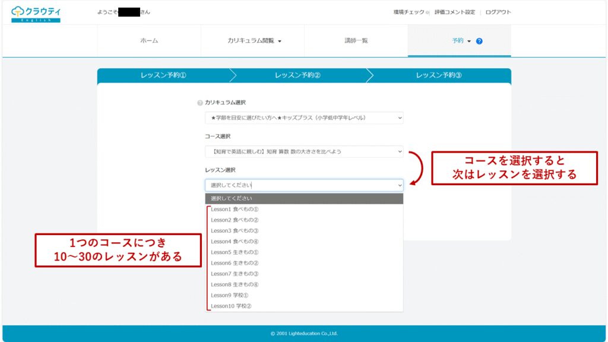
Task: Select Lesson8 生きもの④ option
Action: tap(235, 284)
